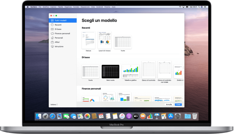Open Messages bubble icon in Dock
This screenshot has width=234, height=134.
pos(73,116)
